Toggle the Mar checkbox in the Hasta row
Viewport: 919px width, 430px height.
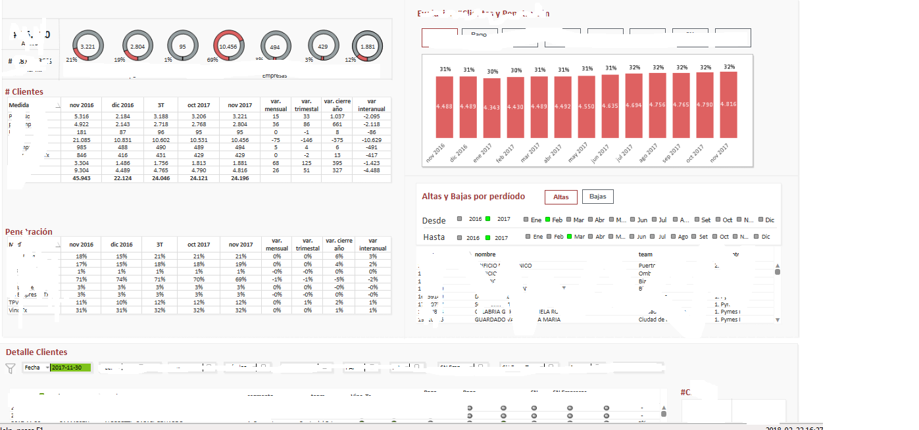[569, 236]
